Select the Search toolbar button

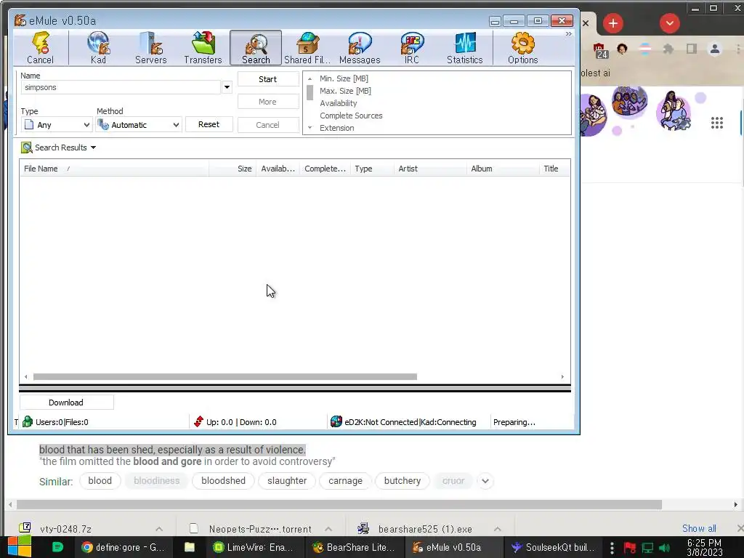pos(256,47)
